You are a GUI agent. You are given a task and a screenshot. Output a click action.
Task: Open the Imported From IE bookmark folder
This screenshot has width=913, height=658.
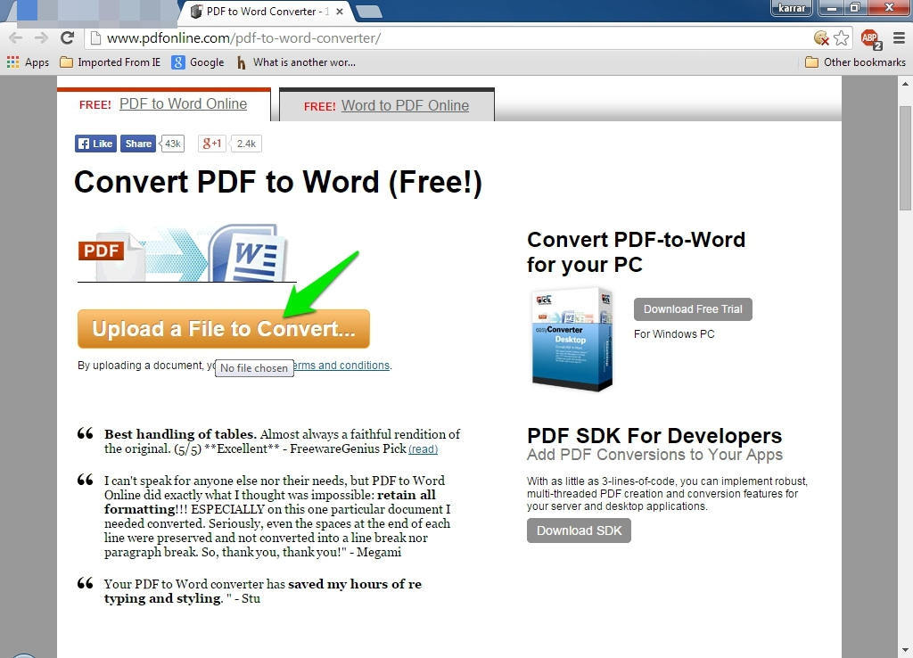point(111,62)
